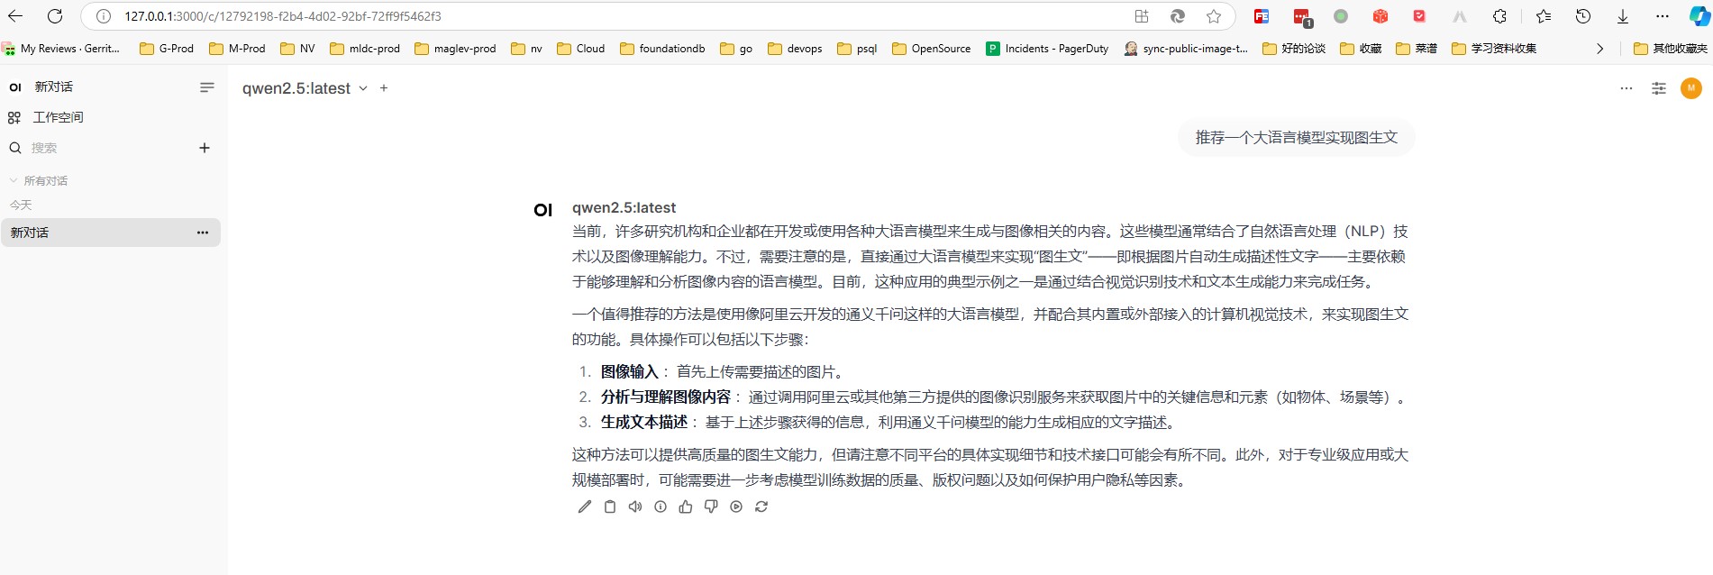This screenshot has height=575, width=1713.
Task: Expand the qwen2.5:latest model dropdown
Action: (x=363, y=88)
